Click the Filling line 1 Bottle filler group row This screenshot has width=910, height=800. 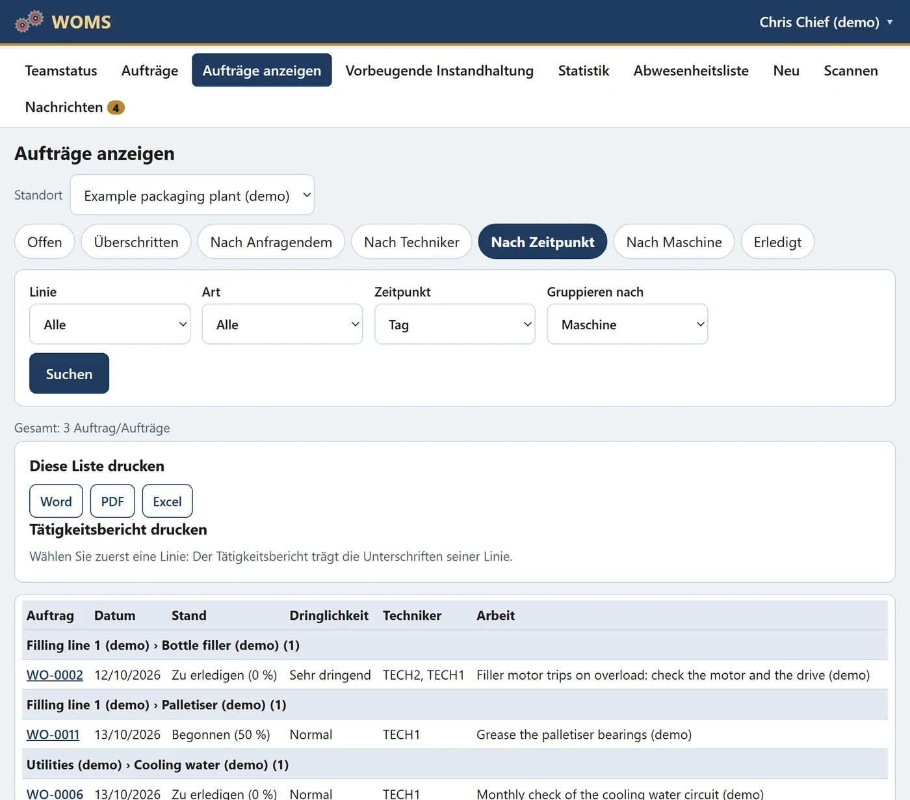(x=455, y=645)
